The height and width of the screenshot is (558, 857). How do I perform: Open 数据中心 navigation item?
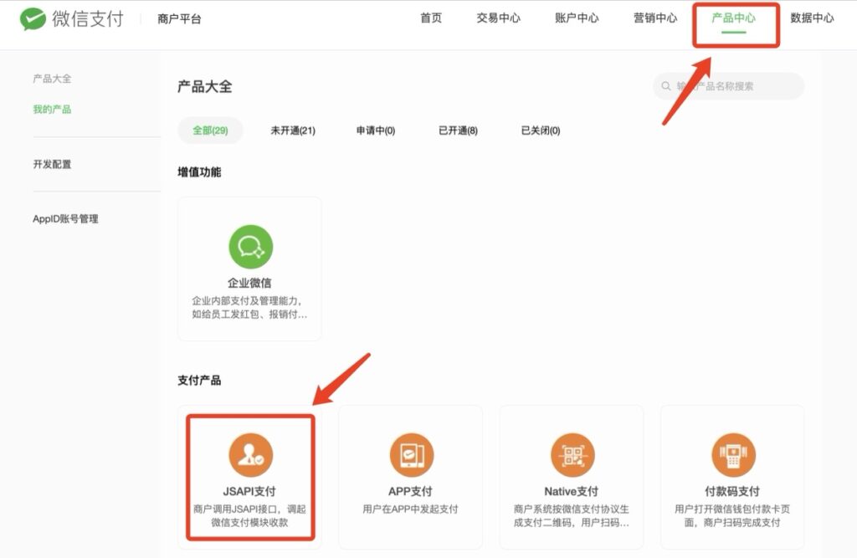point(812,18)
